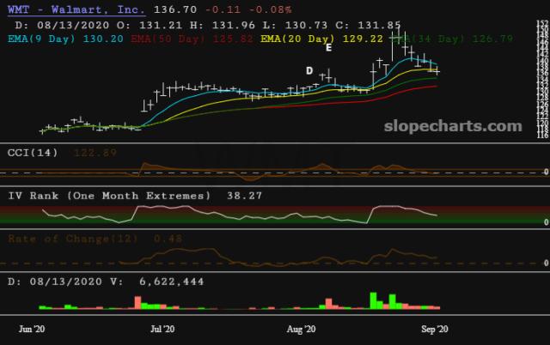
Task: Click the high price H: 131.96
Action: [x=223, y=25]
